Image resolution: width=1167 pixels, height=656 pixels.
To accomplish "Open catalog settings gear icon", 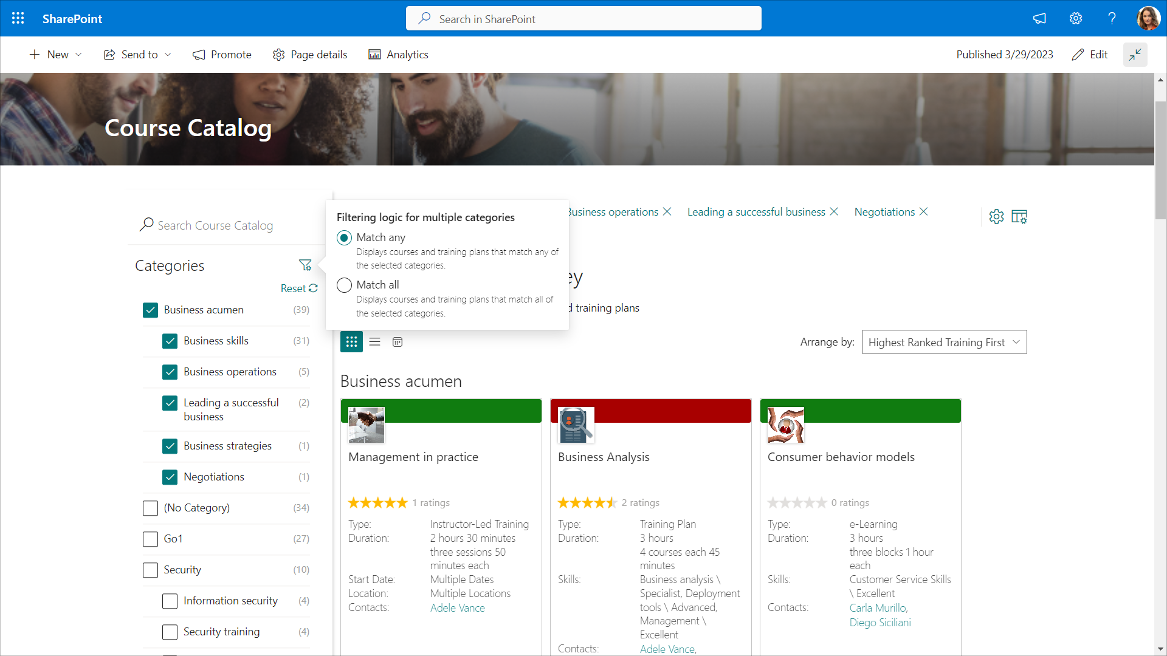I will [x=996, y=217].
